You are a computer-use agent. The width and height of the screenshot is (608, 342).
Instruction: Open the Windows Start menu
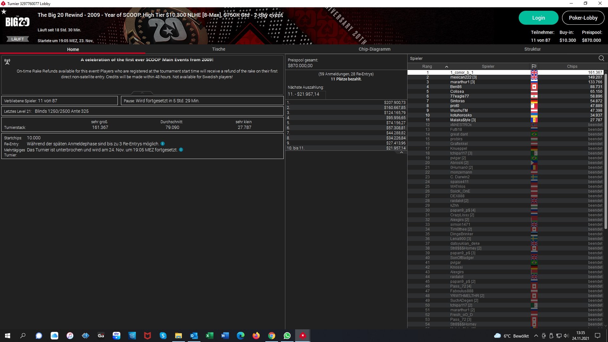click(8, 336)
